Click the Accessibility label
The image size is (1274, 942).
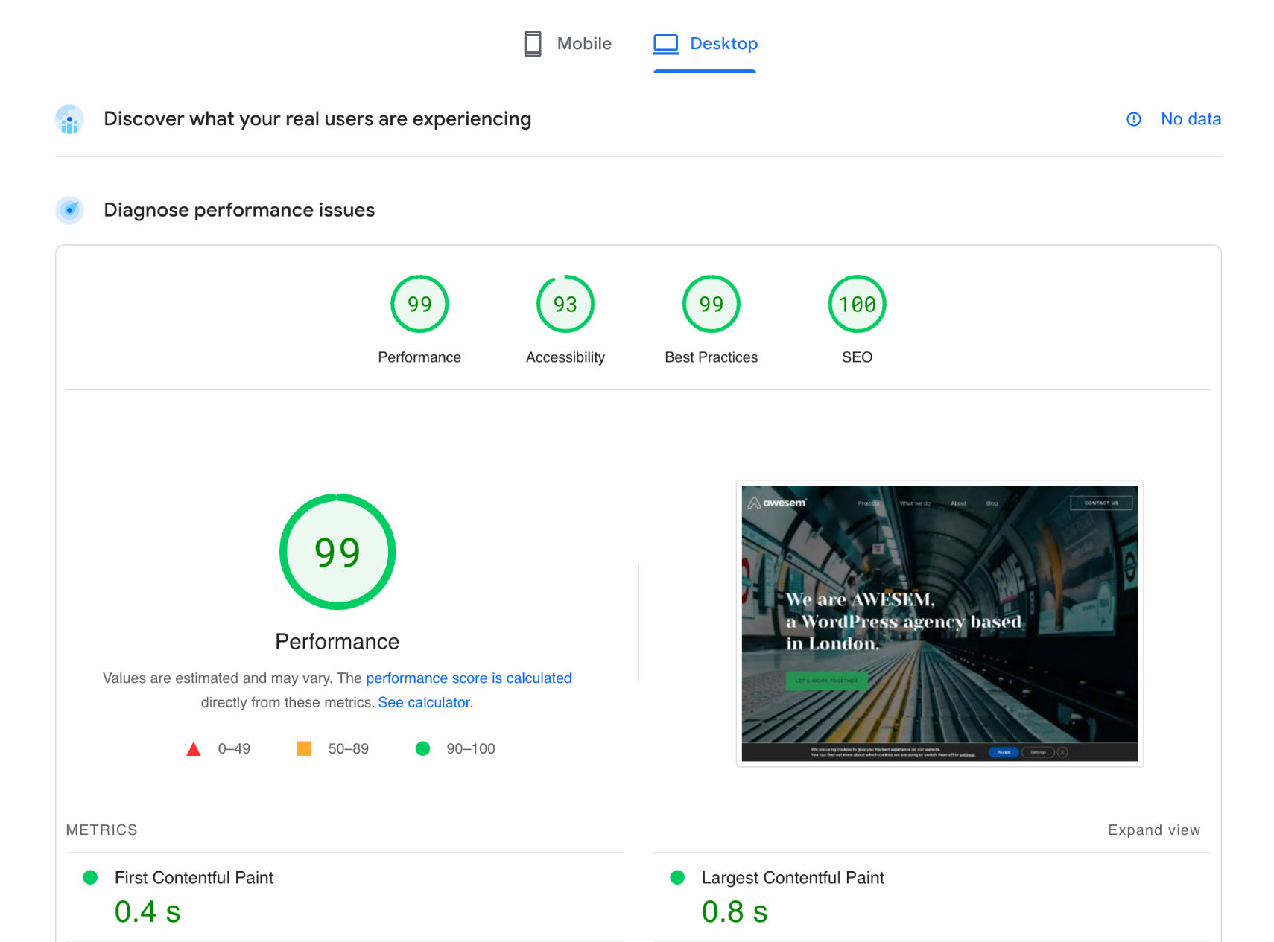[565, 357]
